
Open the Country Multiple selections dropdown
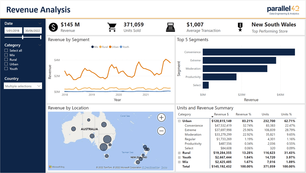coord(23,86)
